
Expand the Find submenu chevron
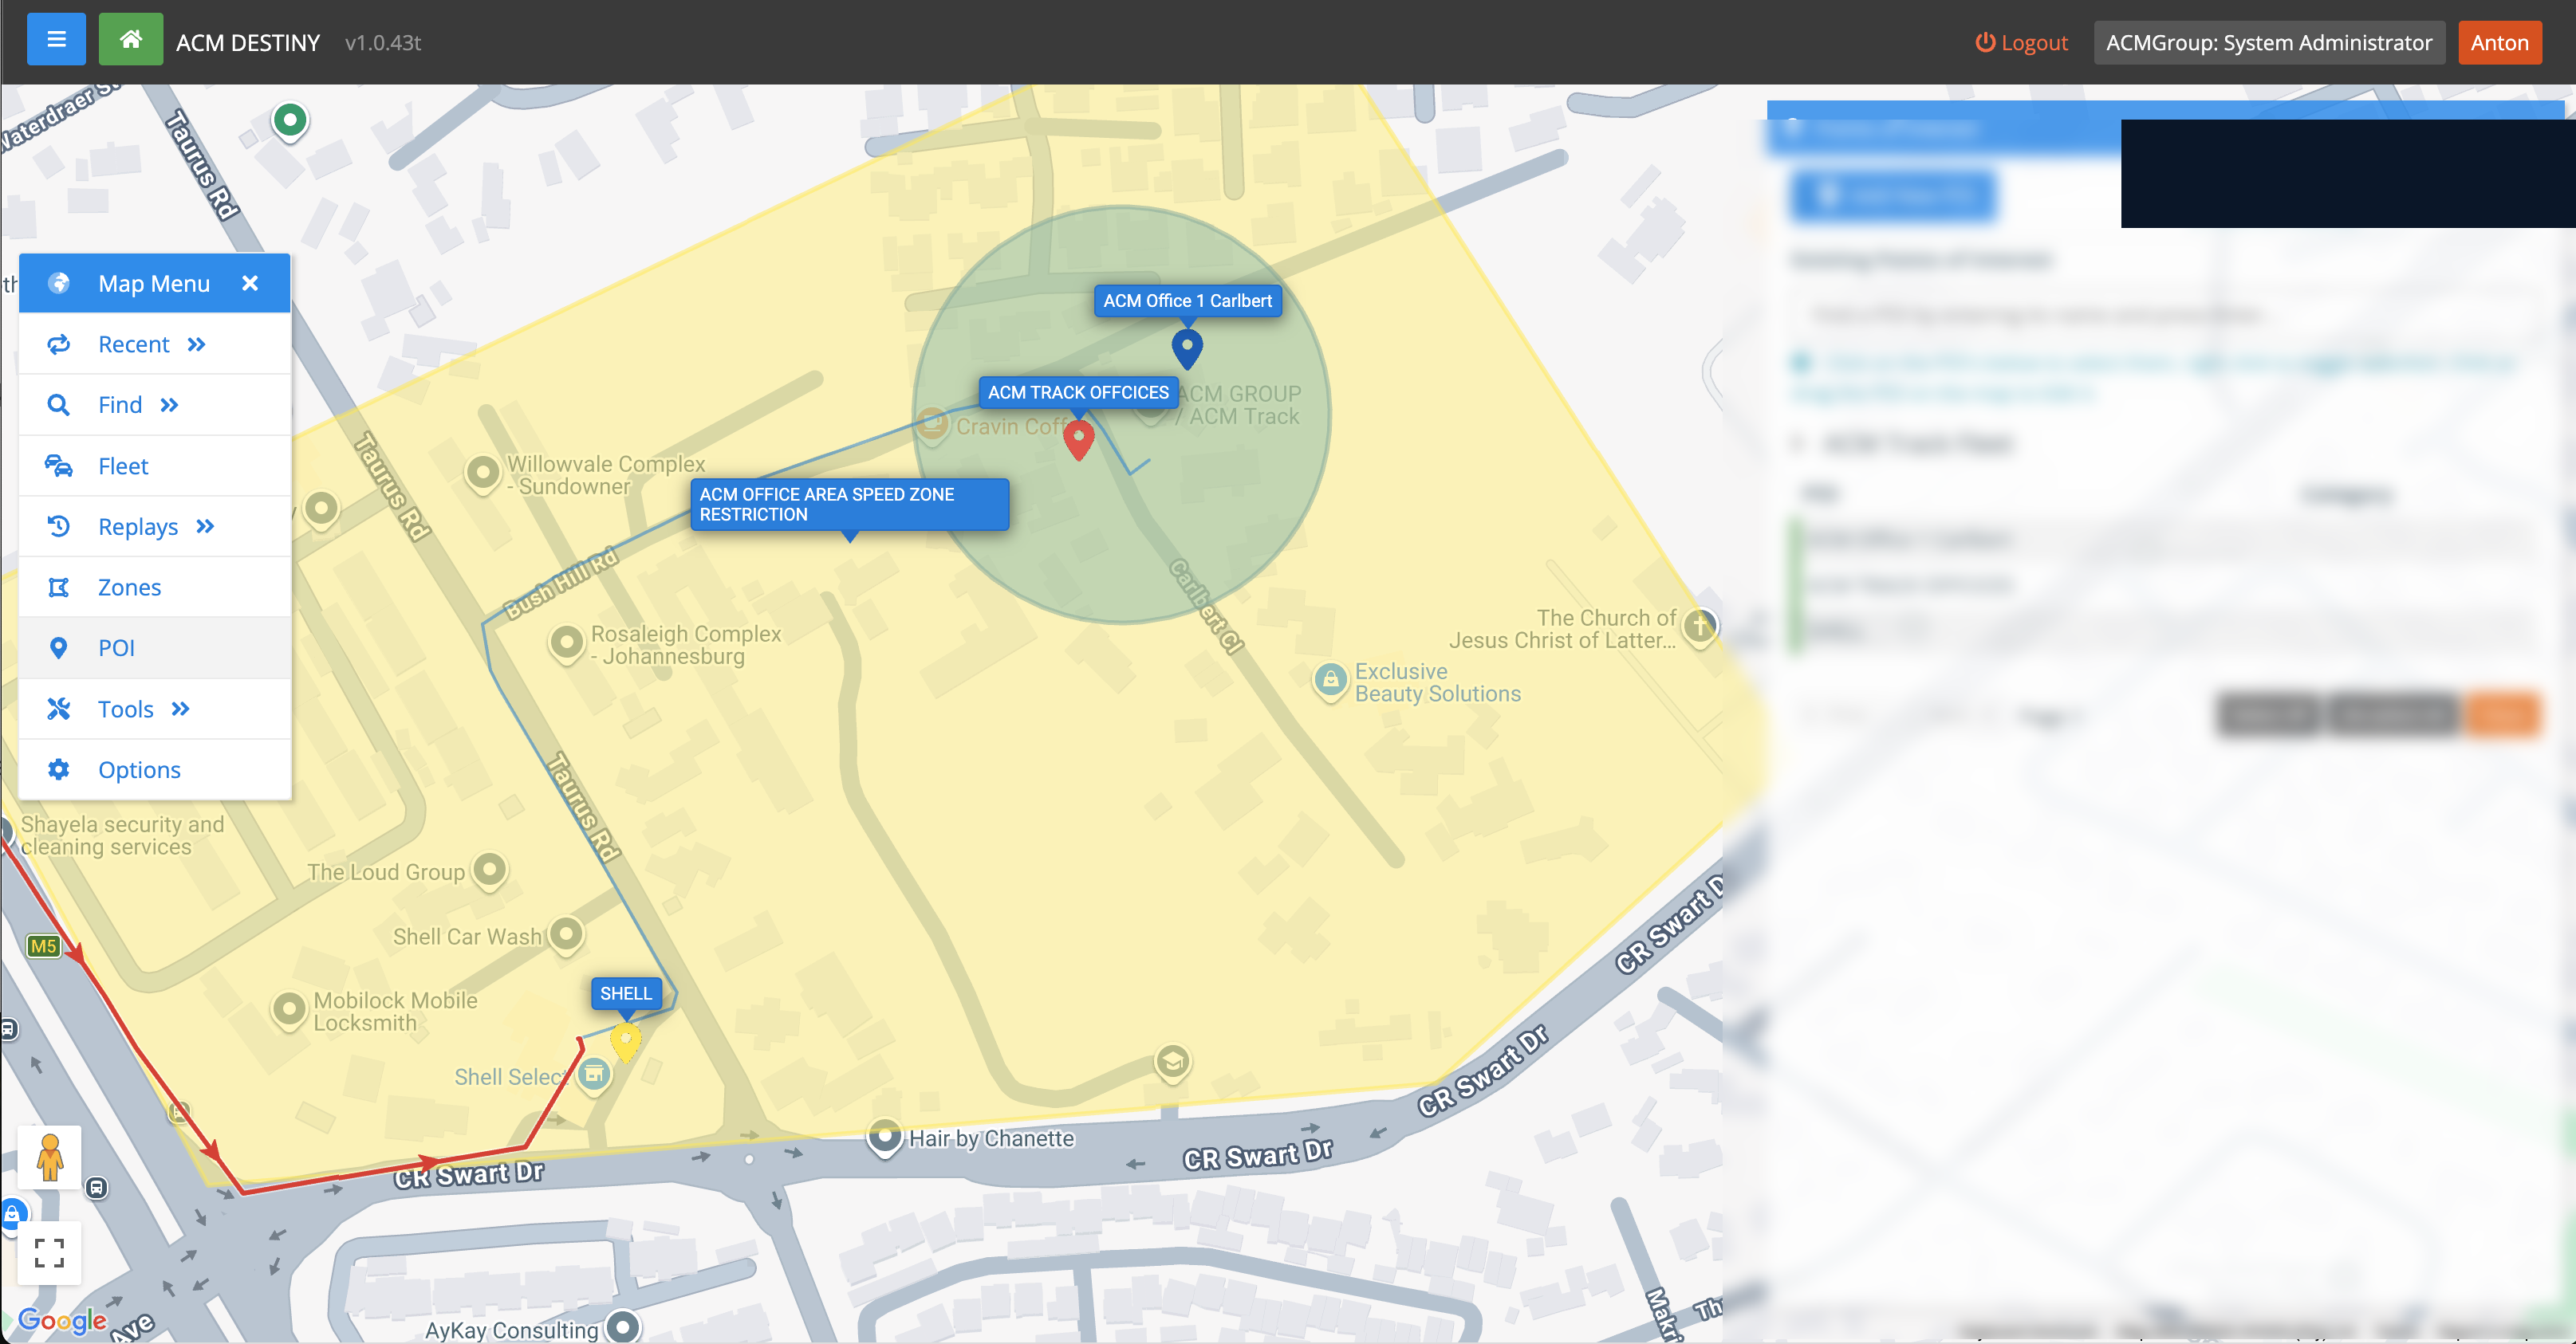[x=170, y=405]
